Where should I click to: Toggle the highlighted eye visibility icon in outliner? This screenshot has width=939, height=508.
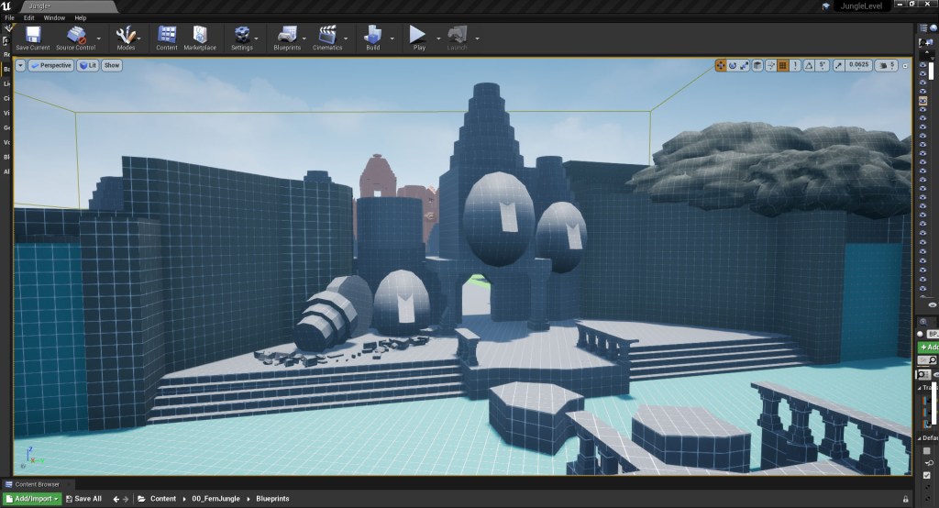coord(922,100)
